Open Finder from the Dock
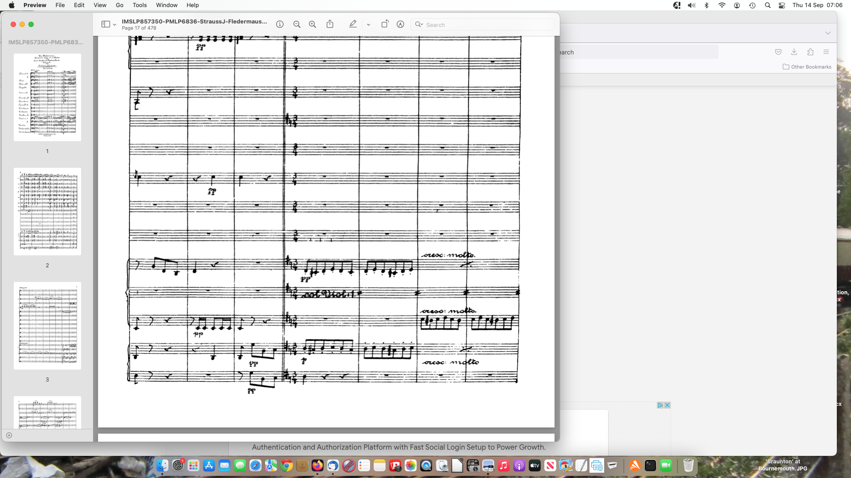 coord(162,466)
